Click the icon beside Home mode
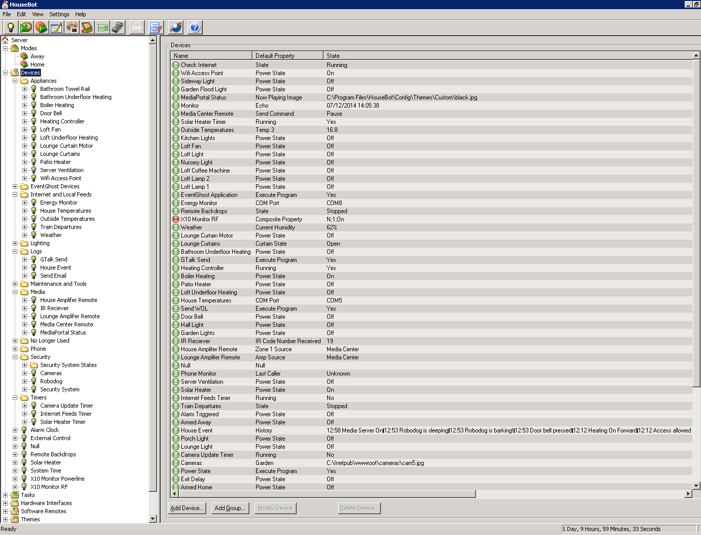 point(24,64)
